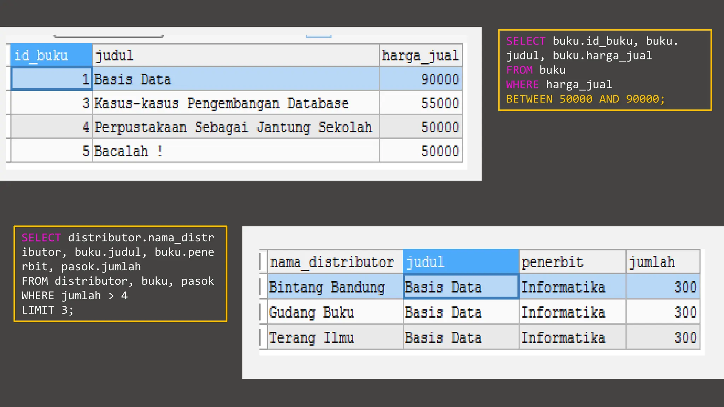This screenshot has width=724, height=407.
Task: Click the jumlah column header
Action: pos(662,262)
